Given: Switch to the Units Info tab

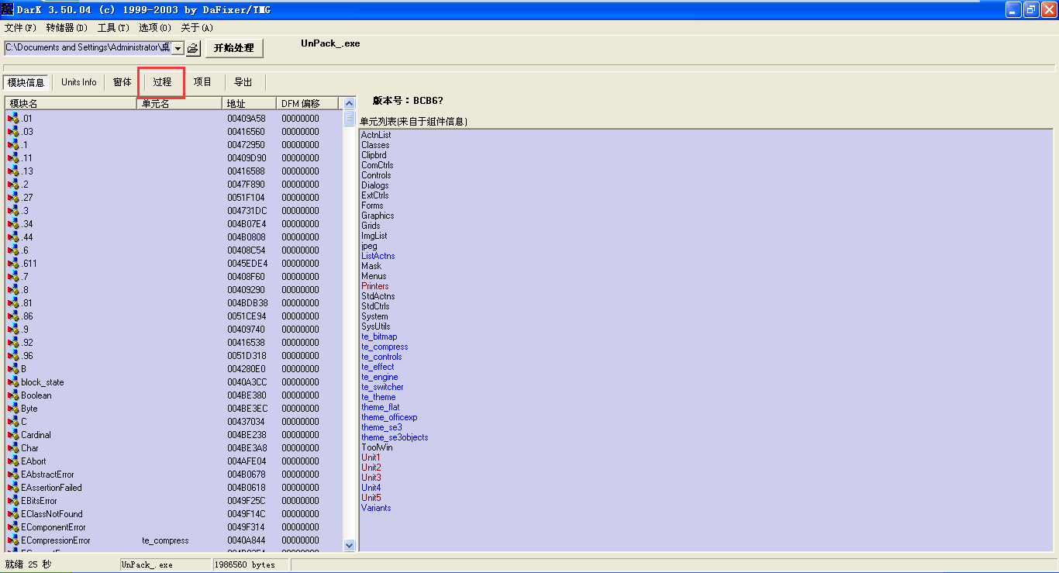Looking at the screenshot, I should (79, 82).
